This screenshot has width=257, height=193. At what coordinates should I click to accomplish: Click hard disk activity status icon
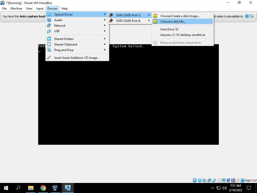point(195,180)
